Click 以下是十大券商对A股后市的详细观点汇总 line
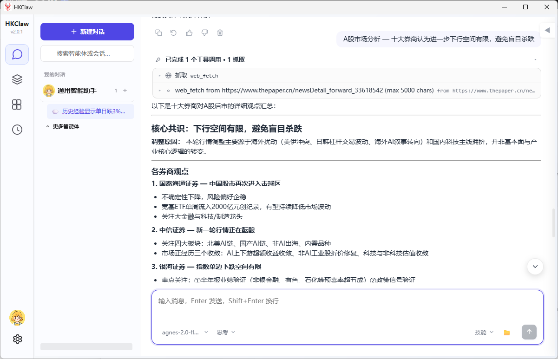This screenshot has height=359, width=558. coord(214,106)
